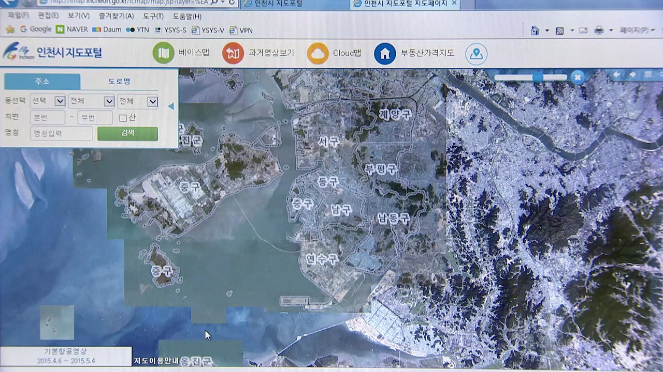Screen dimensions: 663x372
Task: Open the 보기(V) menu
Action: [78, 16]
